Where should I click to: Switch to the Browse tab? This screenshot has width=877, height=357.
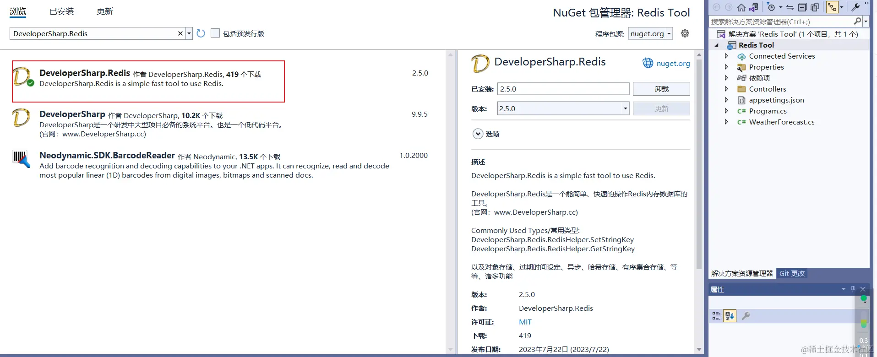point(18,11)
